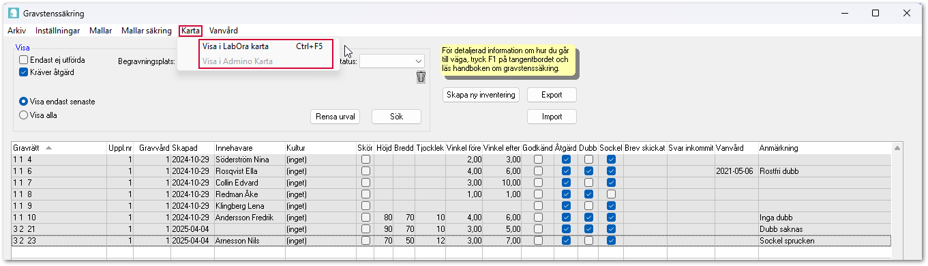Toggle Sockel checkbox for Arnesson Nils

[x=611, y=241]
